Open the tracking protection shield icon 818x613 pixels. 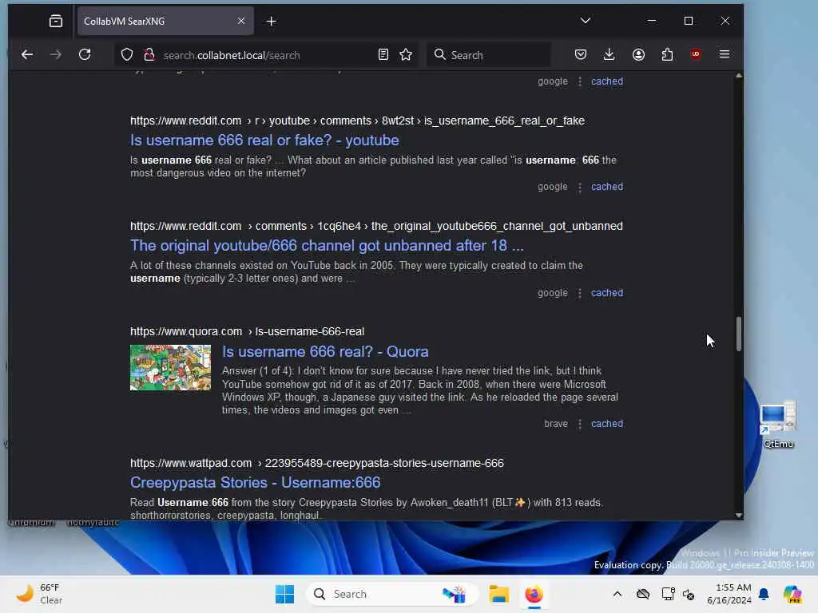click(127, 55)
